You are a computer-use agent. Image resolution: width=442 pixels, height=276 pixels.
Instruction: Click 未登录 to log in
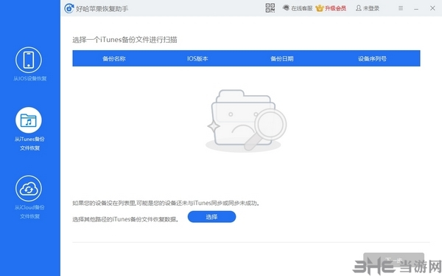[x=368, y=8]
